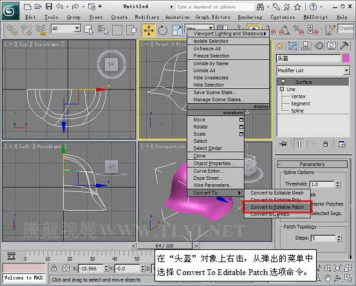Open the Modify command panel tab
The image size is (356, 286).
(293, 46)
